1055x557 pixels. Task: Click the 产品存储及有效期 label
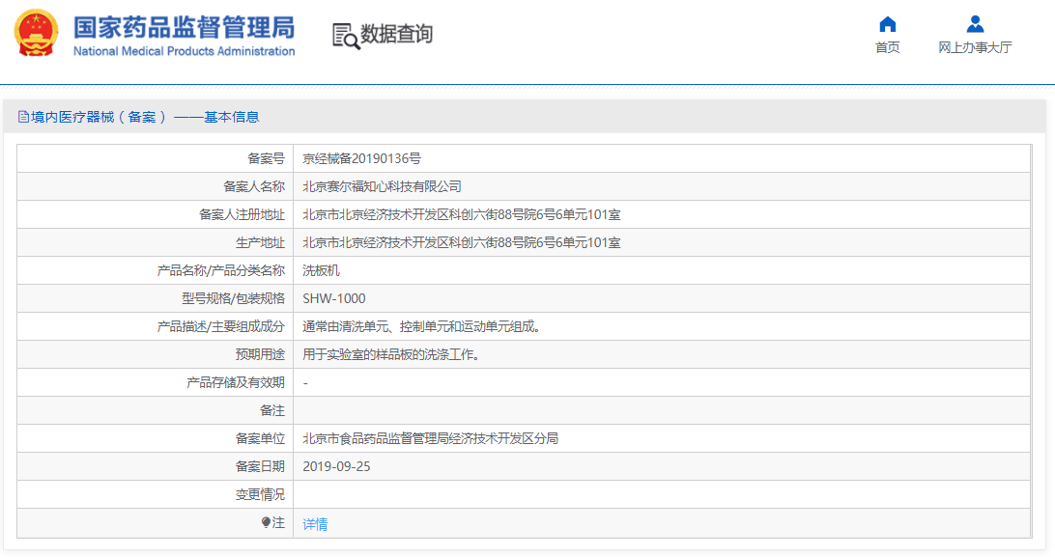[236, 382]
